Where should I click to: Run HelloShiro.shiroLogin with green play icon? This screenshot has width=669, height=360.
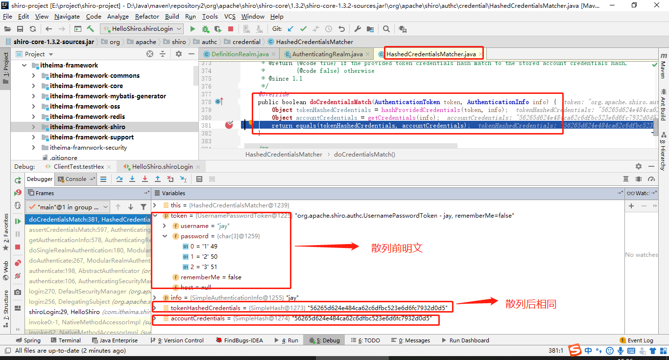192,29
